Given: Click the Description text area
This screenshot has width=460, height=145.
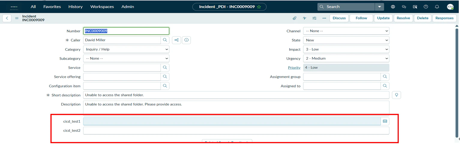Looking at the screenshot, I should tap(236, 108).
